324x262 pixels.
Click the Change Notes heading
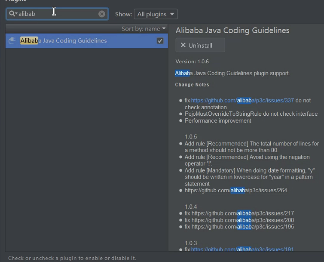coord(192,85)
